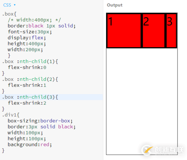Open the CSS panel dropdown arrow
Viewport: 187px width, 160px height.
click(15, 5)
